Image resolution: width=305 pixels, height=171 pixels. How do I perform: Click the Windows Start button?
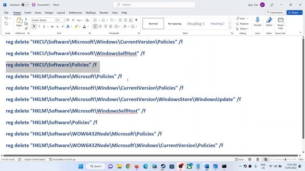pos(81,166)
